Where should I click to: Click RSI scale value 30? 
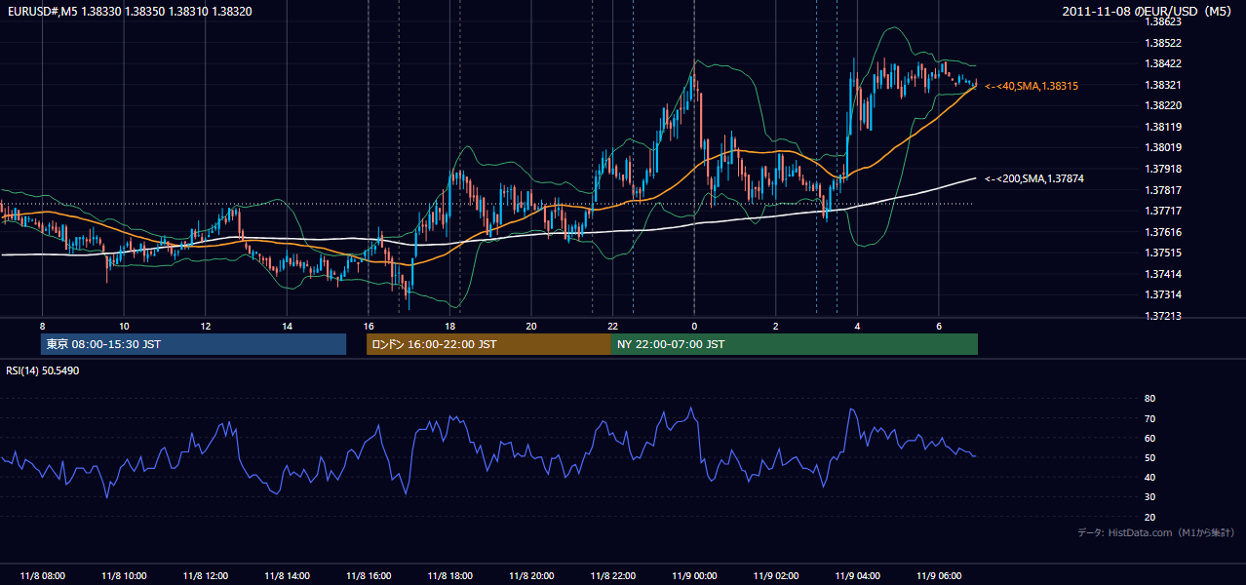coord(1149,497)
